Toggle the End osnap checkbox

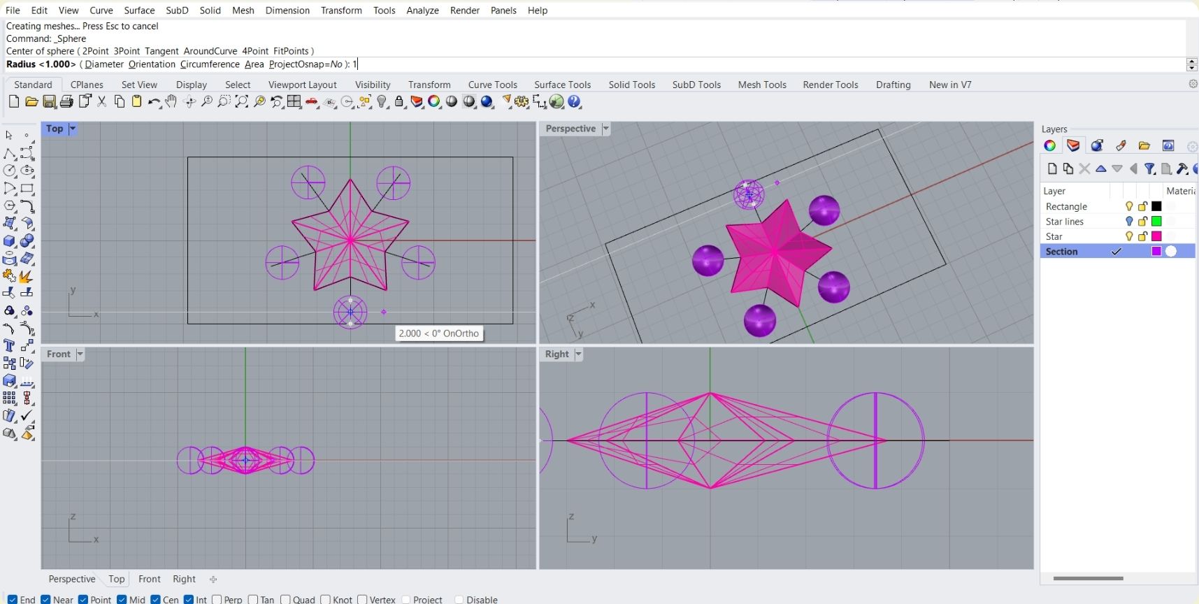[x=13, y=599]
